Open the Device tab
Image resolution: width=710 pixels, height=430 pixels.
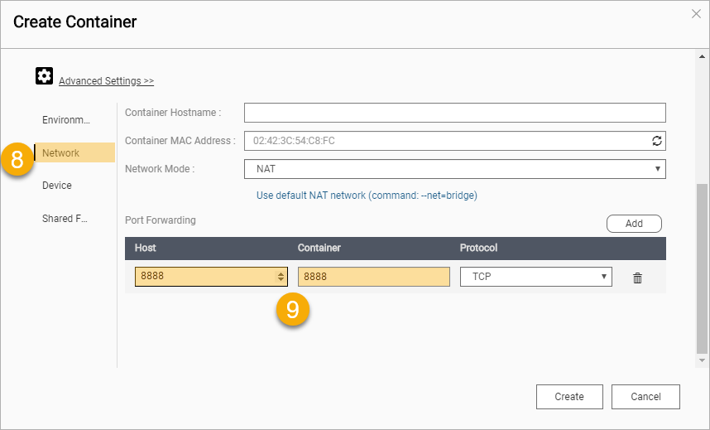click(57, 186)
